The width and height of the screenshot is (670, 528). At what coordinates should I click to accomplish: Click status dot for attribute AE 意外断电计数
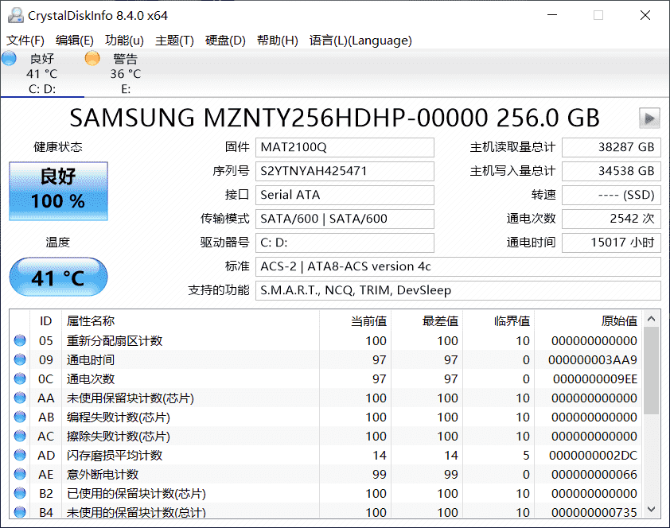pyautogui.click(x=20, y=474)
